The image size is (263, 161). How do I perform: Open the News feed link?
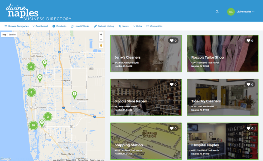[x=124, y=26]
